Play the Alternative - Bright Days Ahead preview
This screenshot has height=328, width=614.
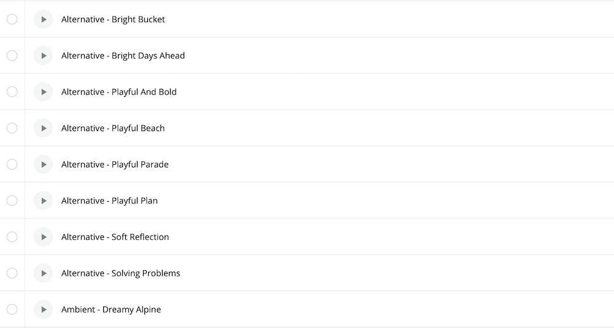coord(43,56)
